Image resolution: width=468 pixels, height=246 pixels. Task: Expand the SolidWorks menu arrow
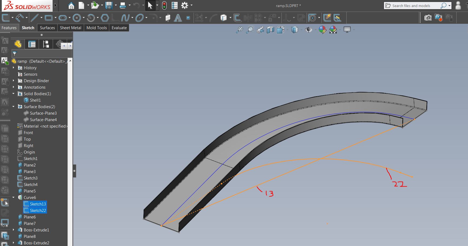(55, 5)
